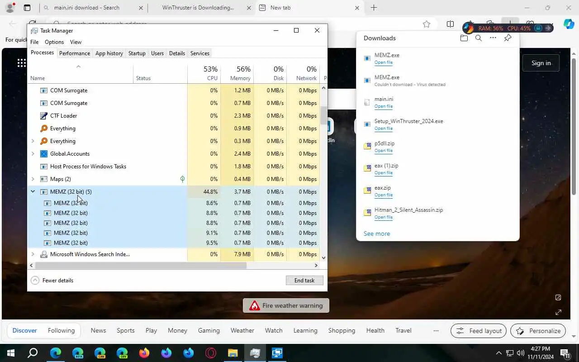
Task: Open the tab actions menu icon
Action: [27, 8]
